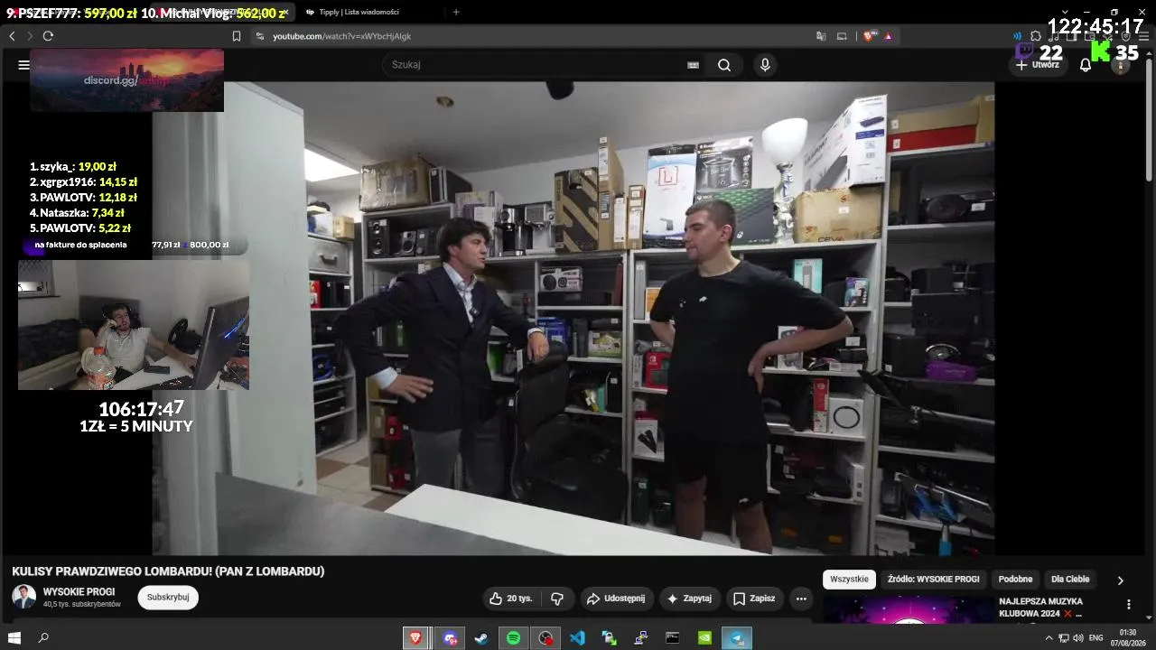Click the YouTube search magnifier button

(x=724, y=65)
